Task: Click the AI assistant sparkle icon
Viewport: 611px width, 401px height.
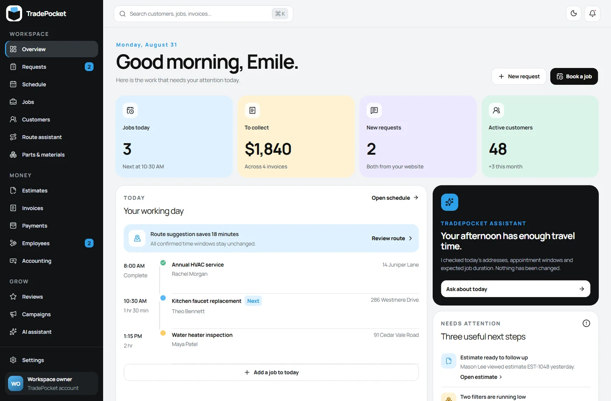Action: (x=13, y=332)
